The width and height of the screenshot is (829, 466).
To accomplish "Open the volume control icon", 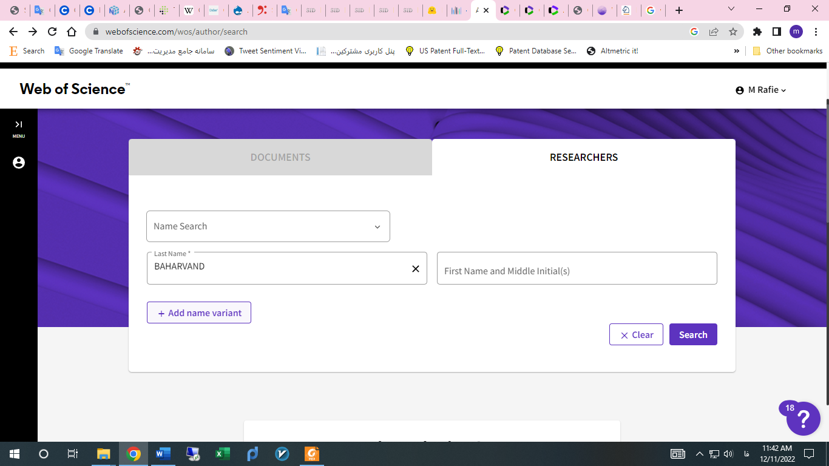I will [x=729, y=454].
